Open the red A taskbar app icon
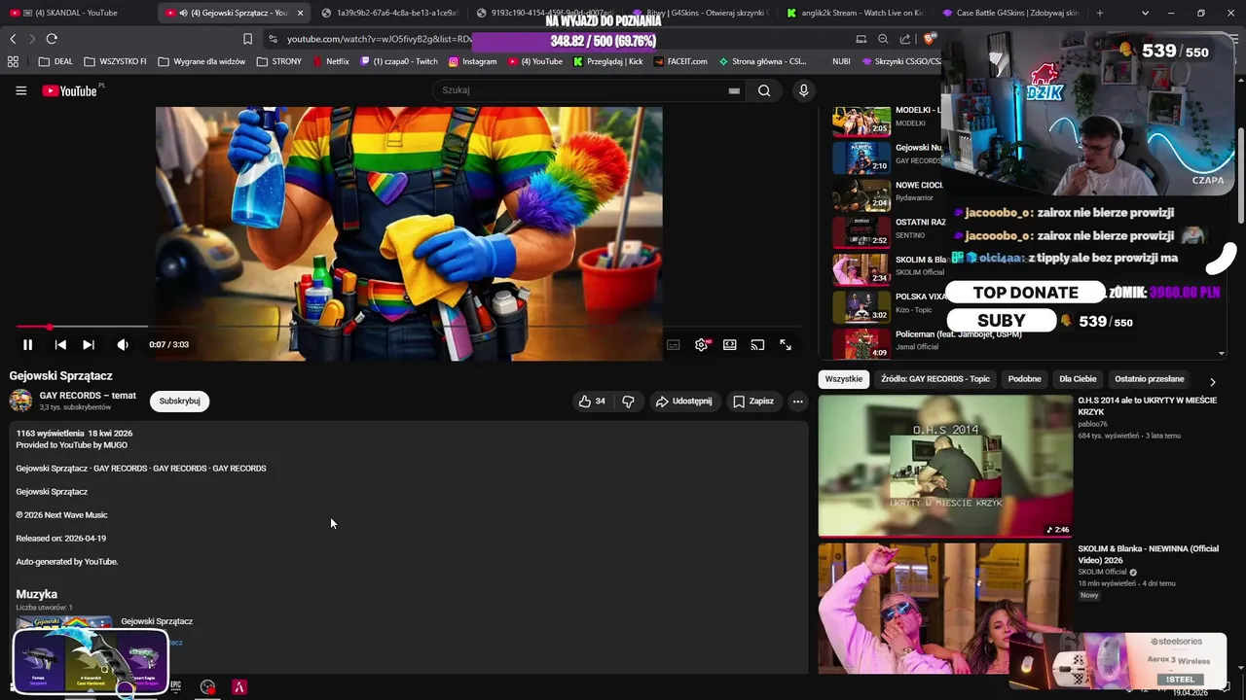The height and width of the screenshot is (700, 1246). (x=238, y=686)
